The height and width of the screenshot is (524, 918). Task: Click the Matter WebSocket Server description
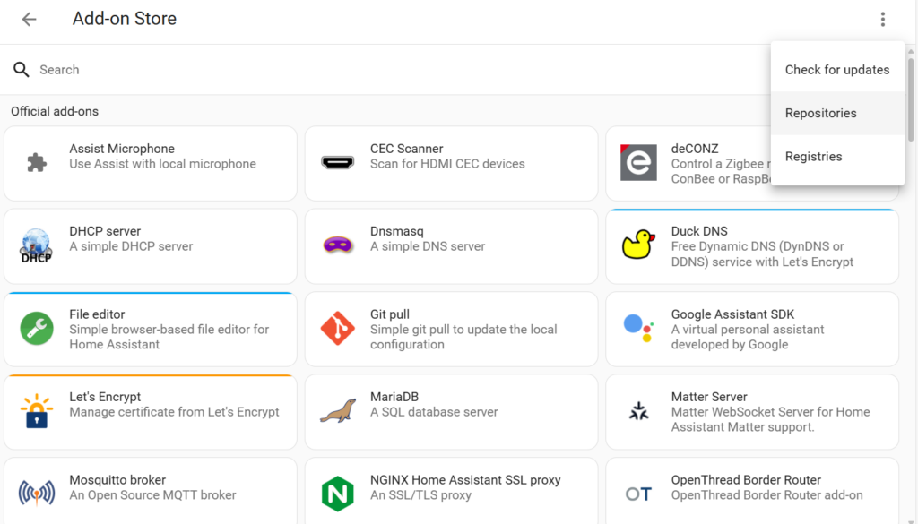click(770, 419)
